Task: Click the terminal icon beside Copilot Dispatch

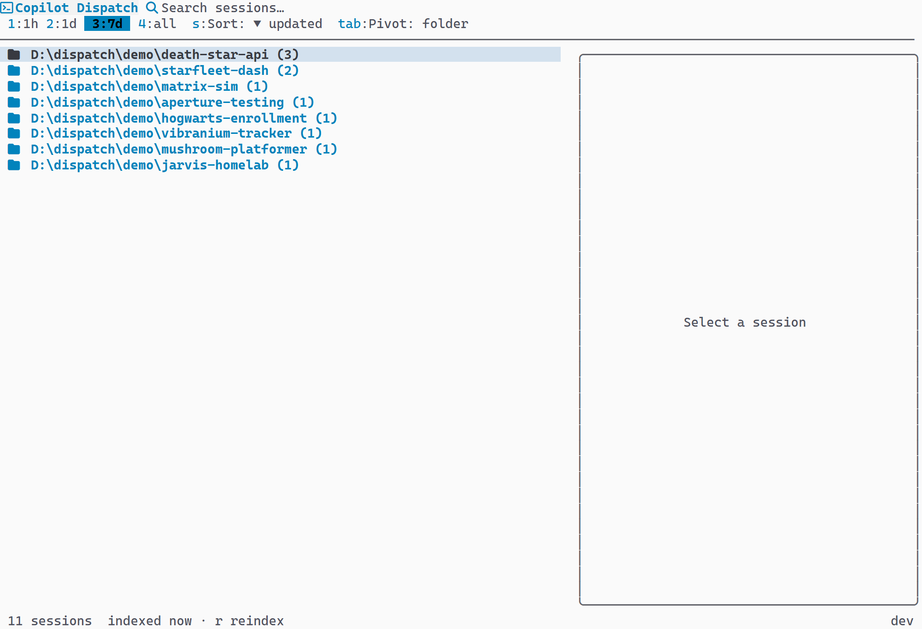Action: point(7,7)
